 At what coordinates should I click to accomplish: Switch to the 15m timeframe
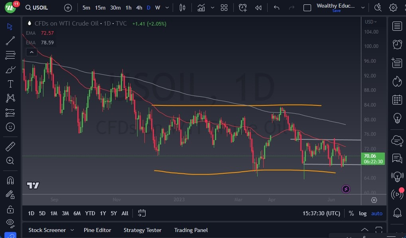point(100,8)
